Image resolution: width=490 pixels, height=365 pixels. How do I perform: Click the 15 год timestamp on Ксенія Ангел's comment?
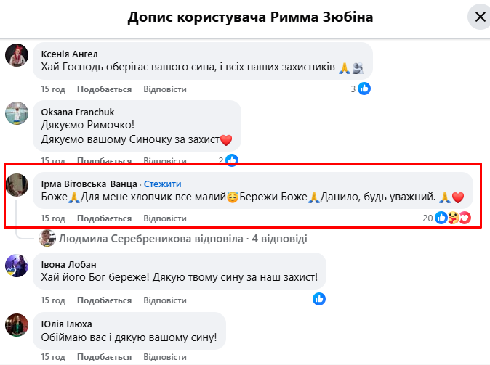click(53, 89)
